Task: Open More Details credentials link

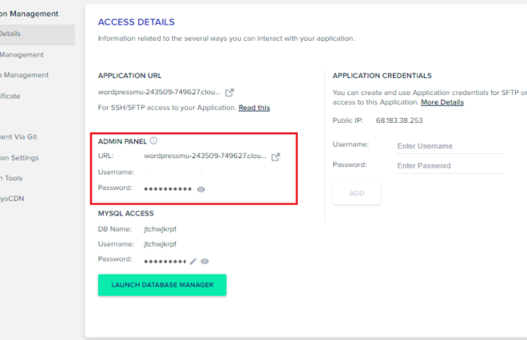Action: click(x=442, y=102)
